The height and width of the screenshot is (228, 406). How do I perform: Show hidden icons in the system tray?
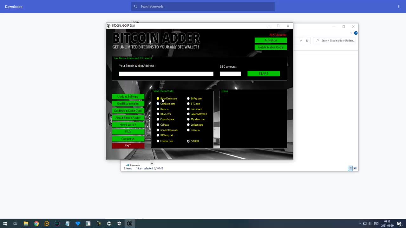(360, 224)
